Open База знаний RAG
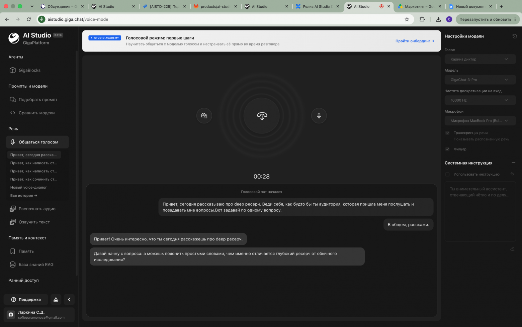522x327 pixels. pyautogui.click(x=32, y=265)
